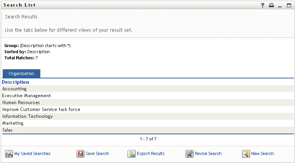295x163 pixels.
Task: Open the My Saved Searches link
Action: coord(32,154)
